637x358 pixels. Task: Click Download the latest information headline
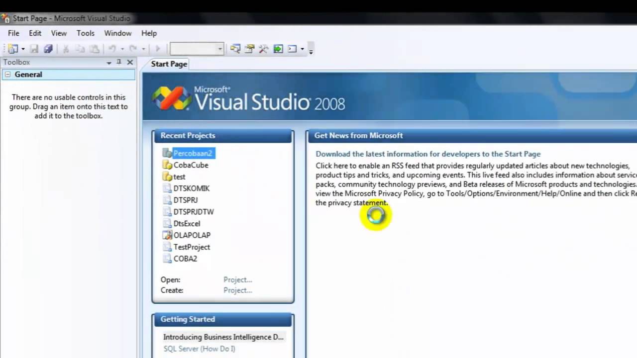coord(428,154)
